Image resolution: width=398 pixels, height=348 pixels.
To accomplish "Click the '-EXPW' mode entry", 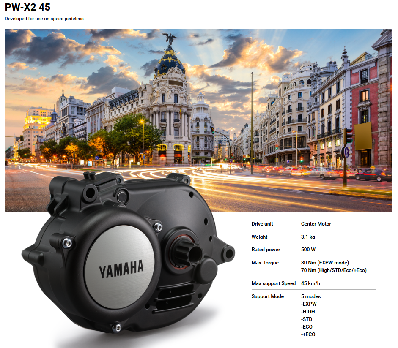I will 309,304.
